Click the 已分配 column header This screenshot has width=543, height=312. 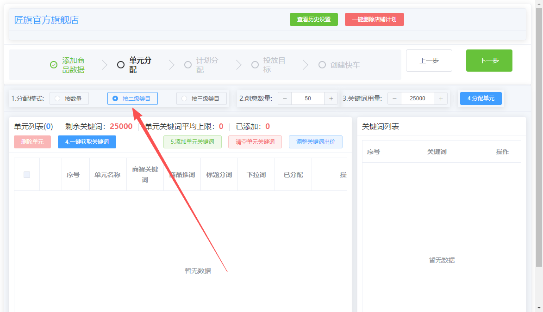pyautogui.click(x=293, y=175)
